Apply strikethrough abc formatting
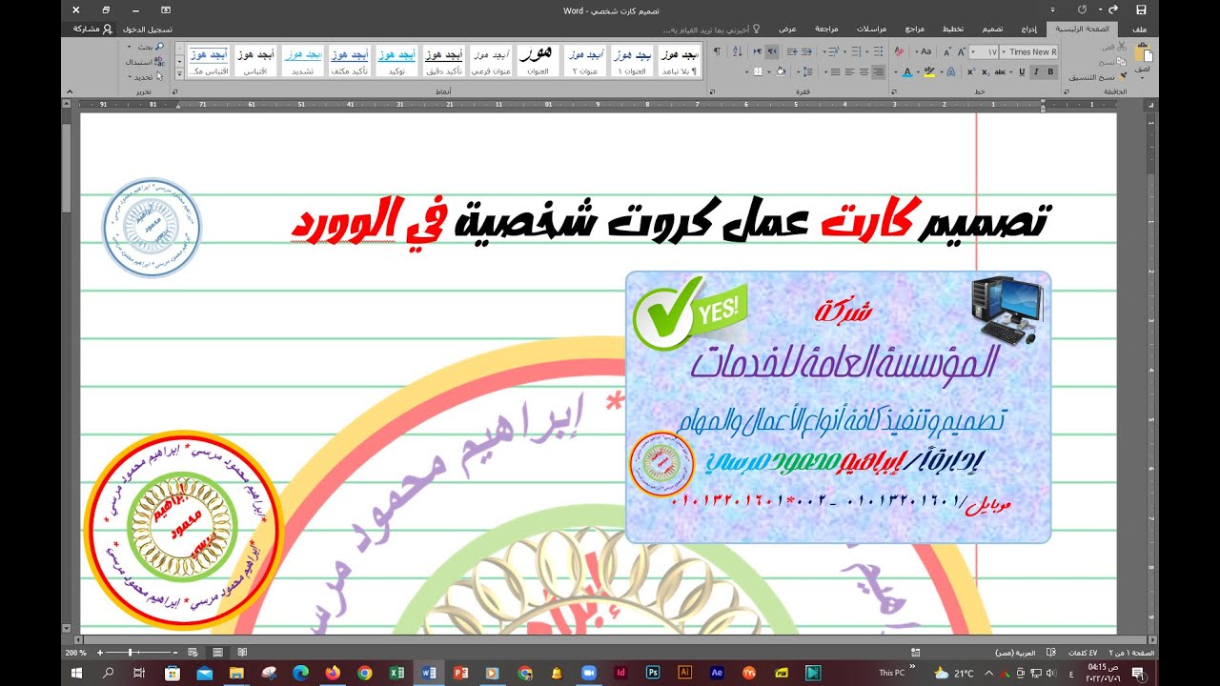The image size is (1220, 686). 1000,71
